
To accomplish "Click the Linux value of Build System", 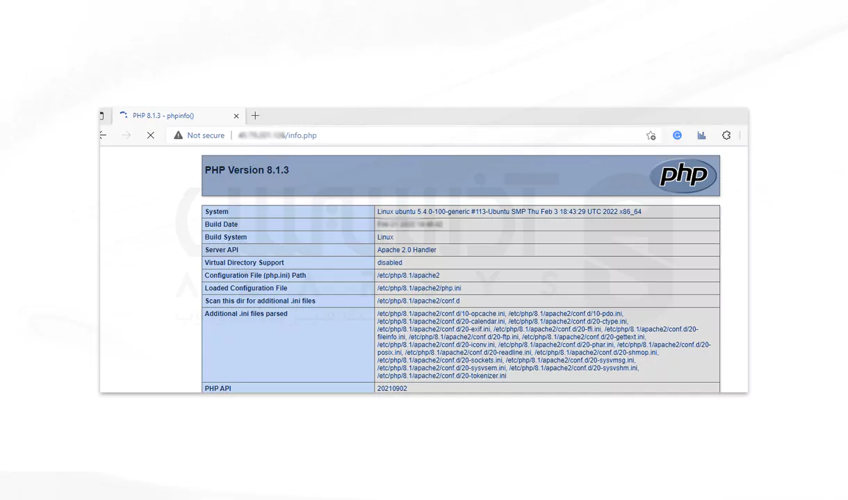I will [385, 237].
